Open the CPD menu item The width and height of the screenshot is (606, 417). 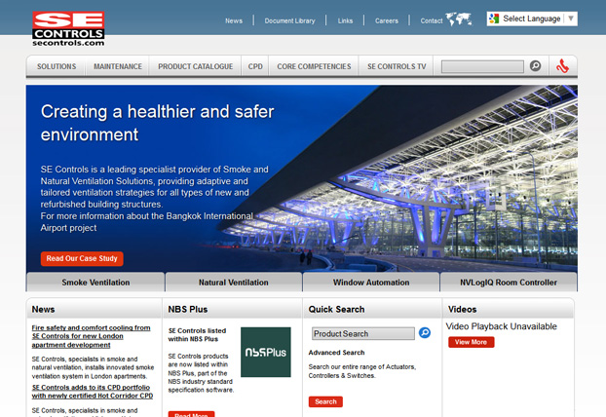(255, 66)
